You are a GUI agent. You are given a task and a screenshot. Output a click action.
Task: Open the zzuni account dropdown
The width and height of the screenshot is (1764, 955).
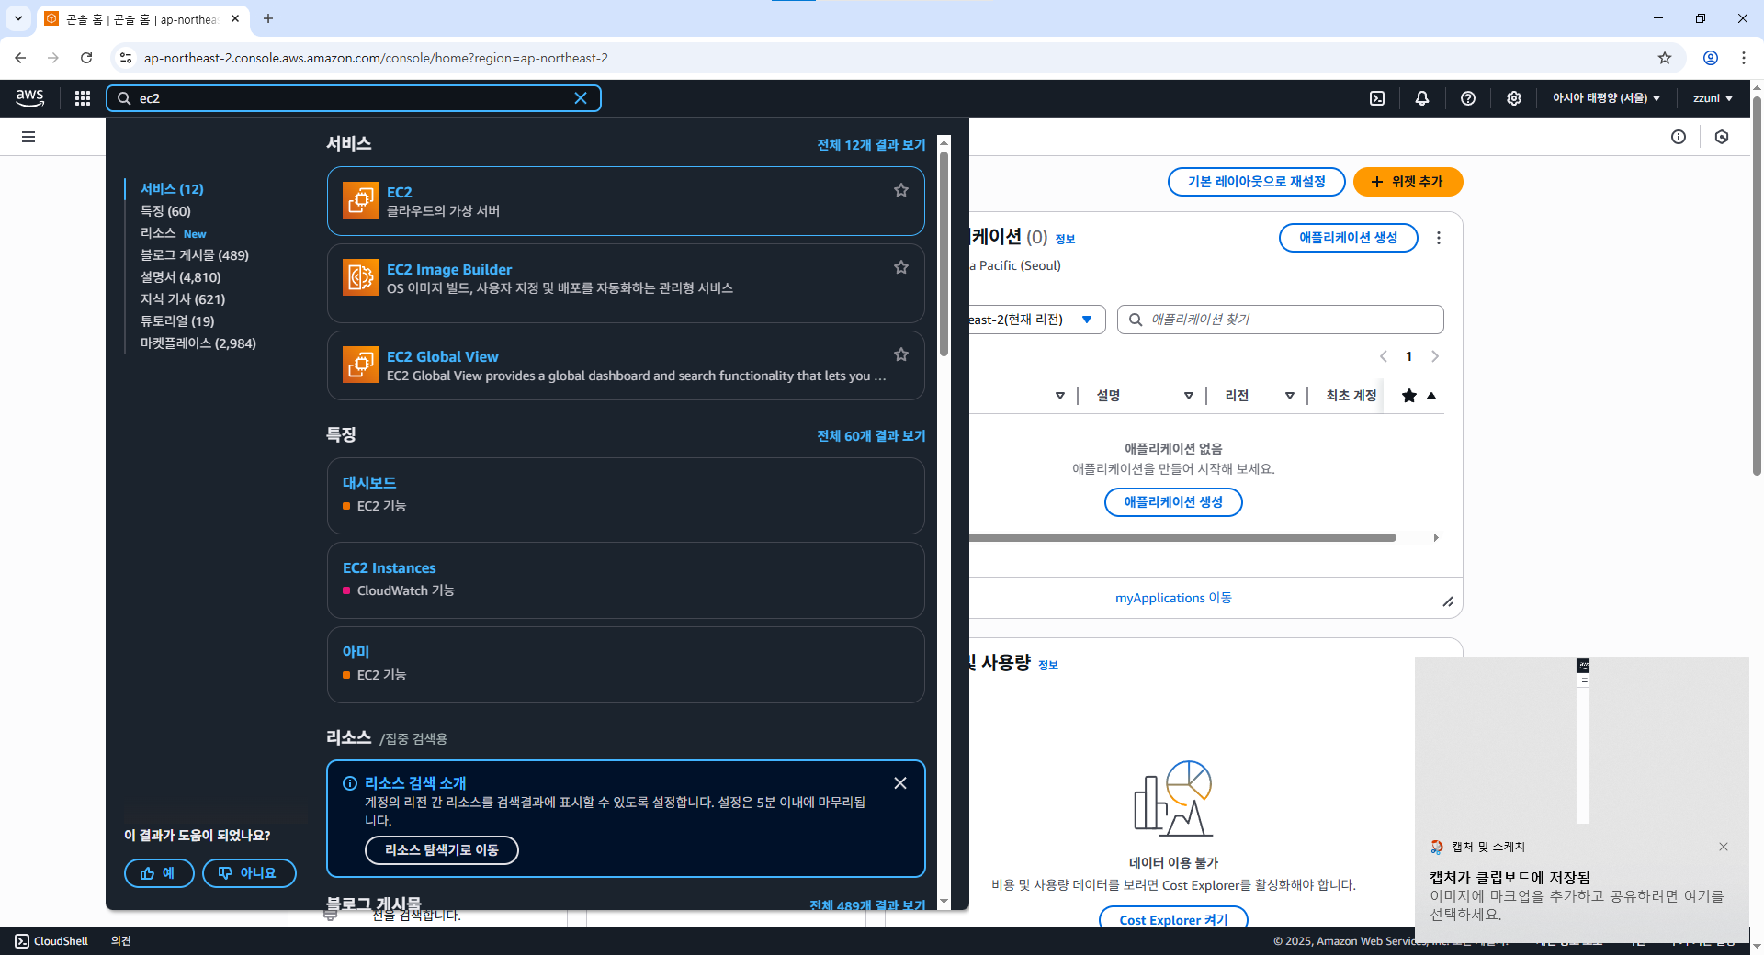(1713, 98)
